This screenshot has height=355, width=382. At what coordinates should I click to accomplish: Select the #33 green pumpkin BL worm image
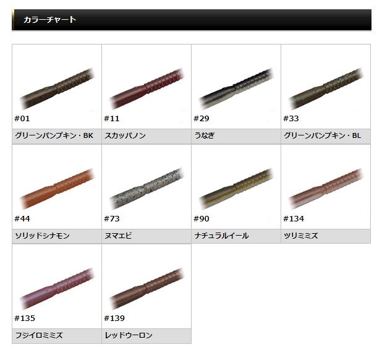[x=326, y=87]
